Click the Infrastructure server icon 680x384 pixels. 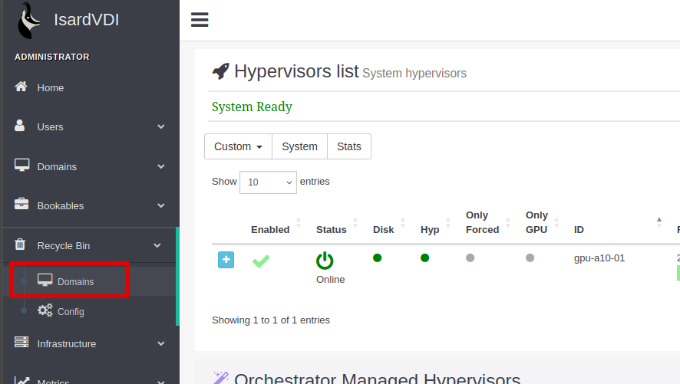[x=21, y=343]
